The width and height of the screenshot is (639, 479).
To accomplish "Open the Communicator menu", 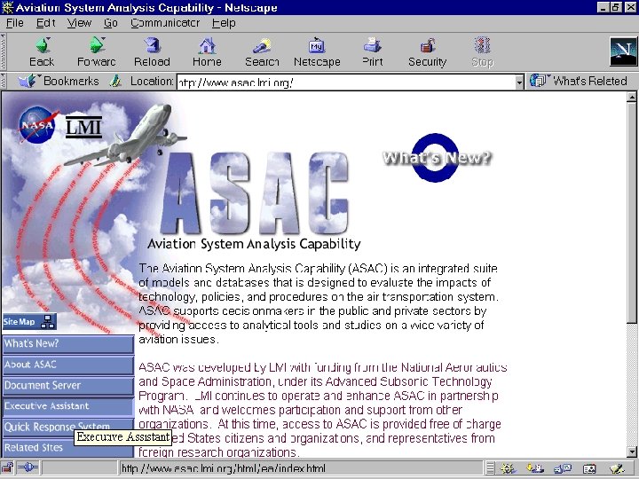I will [x=165, y=23].
